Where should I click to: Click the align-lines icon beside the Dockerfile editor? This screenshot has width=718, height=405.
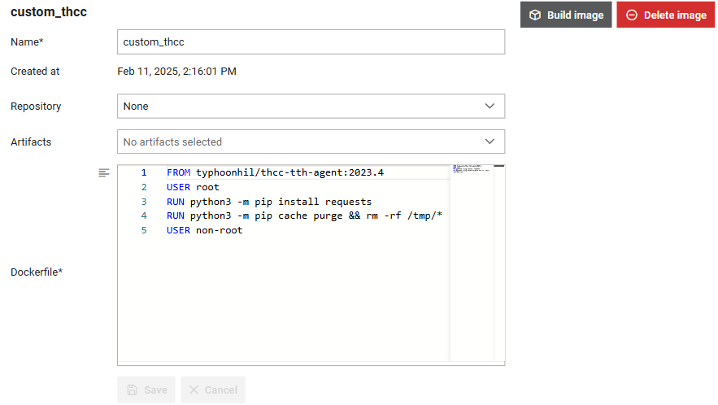click(x=104, y=172)
